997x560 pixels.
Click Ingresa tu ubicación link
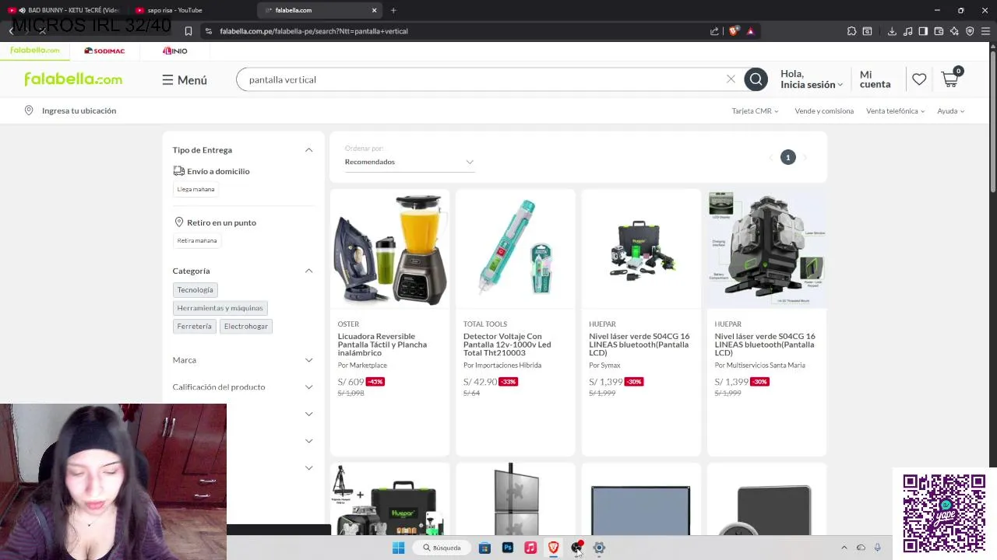coord(79,110)
